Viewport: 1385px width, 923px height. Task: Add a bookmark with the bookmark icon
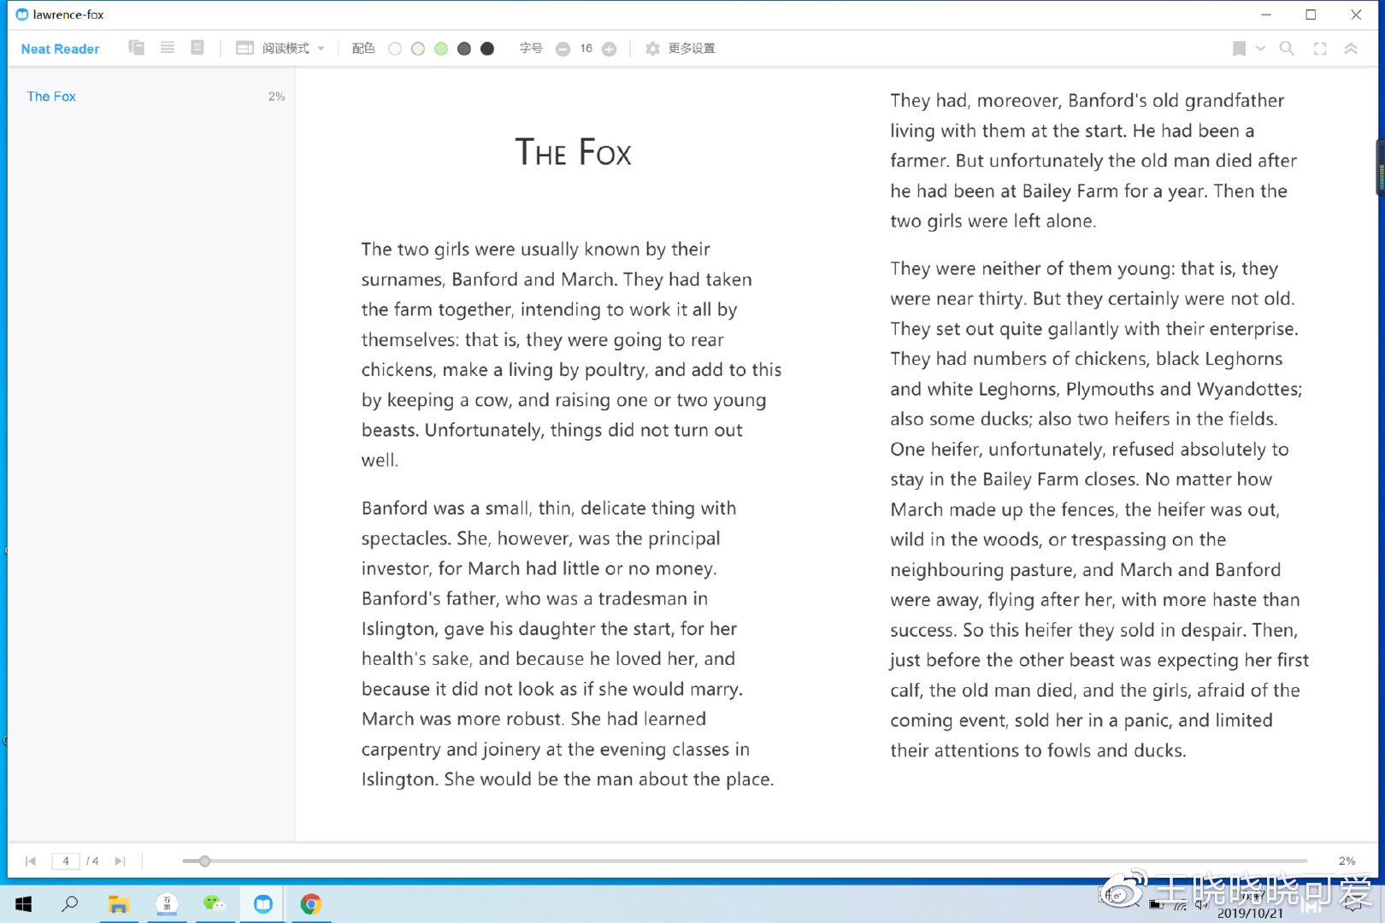click(x=1239, y=49)
